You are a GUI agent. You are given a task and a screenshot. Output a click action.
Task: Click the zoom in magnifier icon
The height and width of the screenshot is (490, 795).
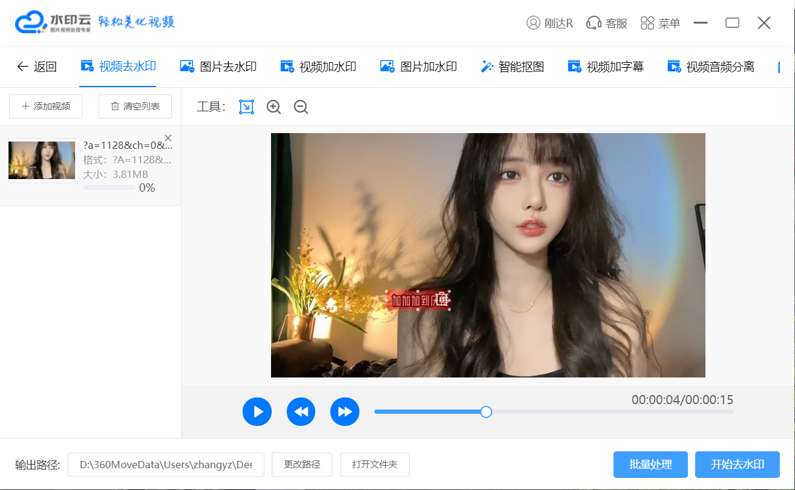click(x=273, y=107)
